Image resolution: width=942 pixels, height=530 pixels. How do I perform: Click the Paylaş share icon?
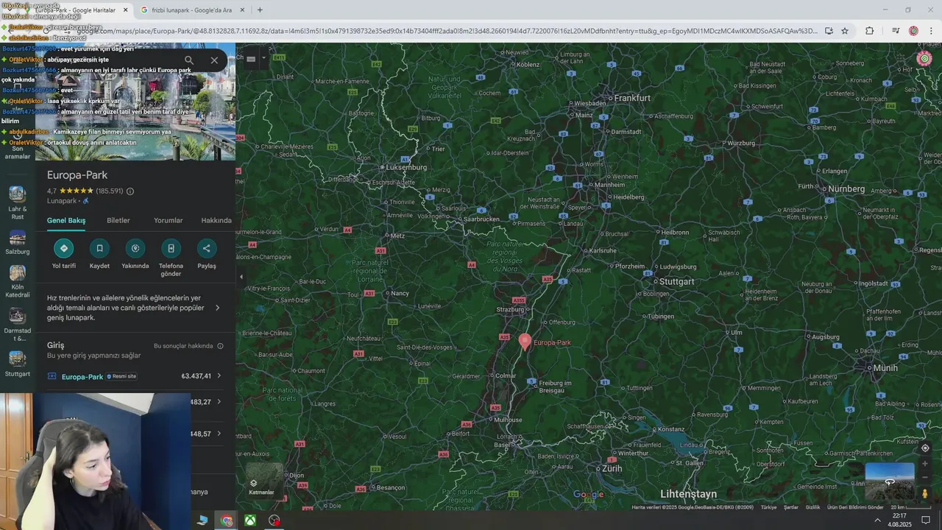206,248
